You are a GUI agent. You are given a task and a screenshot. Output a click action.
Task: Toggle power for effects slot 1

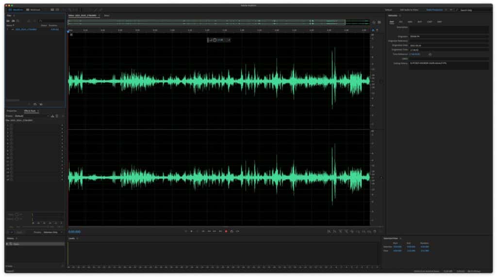pos(11,125)
